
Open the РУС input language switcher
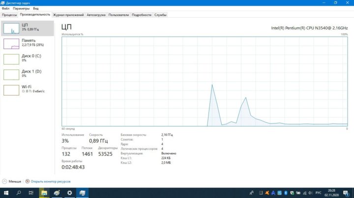tap(318, 193)
